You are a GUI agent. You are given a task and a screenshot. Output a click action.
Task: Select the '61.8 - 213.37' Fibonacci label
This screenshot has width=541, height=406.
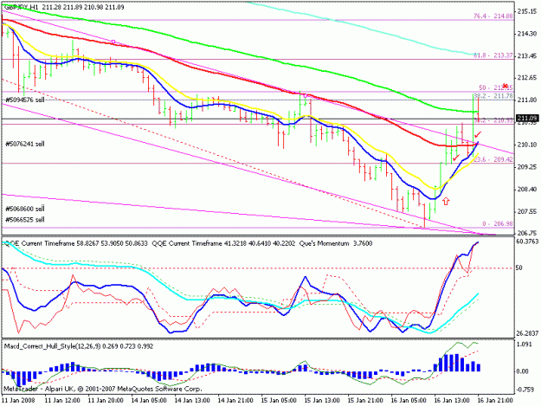coord(493,55)
